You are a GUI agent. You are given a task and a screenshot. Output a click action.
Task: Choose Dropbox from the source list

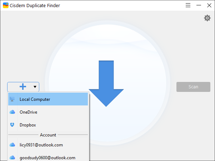click(x=48, y=125)
